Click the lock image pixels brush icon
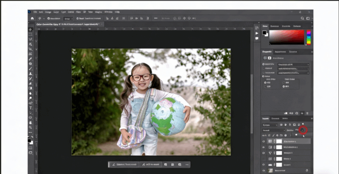The height and width of the screenshot is (174, 339). [x=273, y=135]
